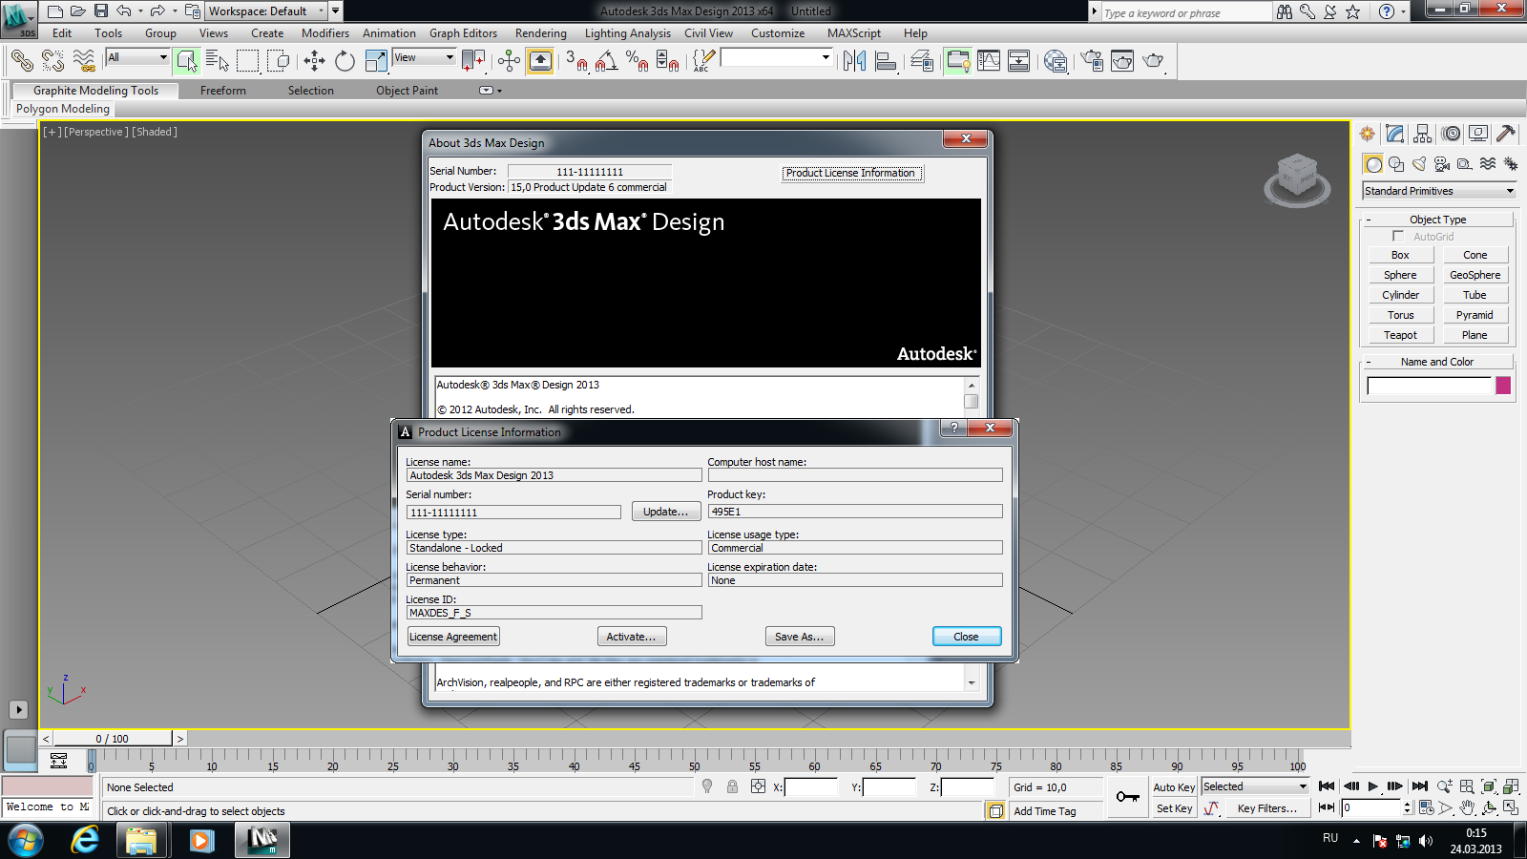This screenshot has height=859, width=1527.
Task: Open the Graph Editors menu
Action: click(463, 33)
